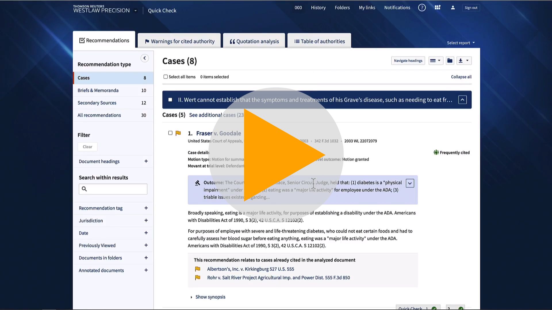Click the Search within results input field
This screenshot has width=552, height=310.
(x=113, y=189)
